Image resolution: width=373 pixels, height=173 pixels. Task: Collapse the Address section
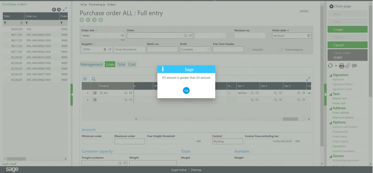click(x=331, y=108)
